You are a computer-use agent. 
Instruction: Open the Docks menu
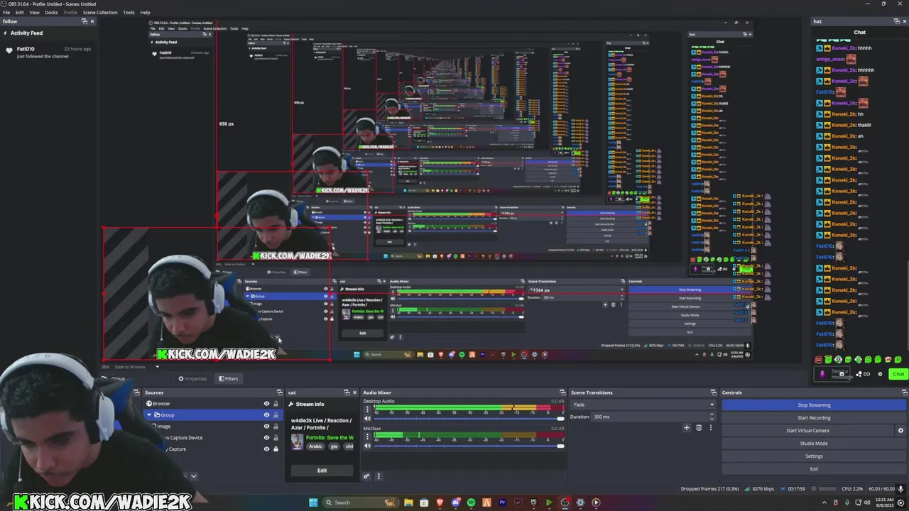(x=51, y=12)
